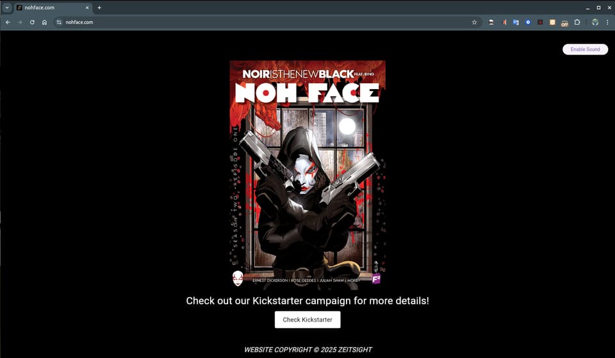
Task: Click the purple F2 logo on cover
Action: (x=376, y=279)
